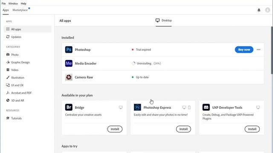Click the vertical scrollbar thumb
273x153 pixels.
click(x=272, y=50)
